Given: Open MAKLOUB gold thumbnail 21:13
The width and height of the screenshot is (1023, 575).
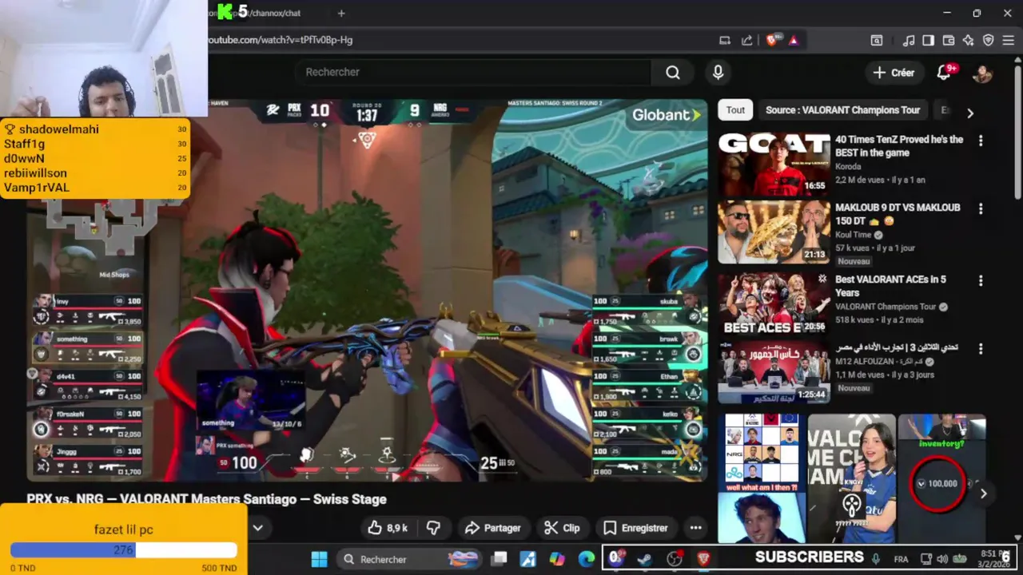Looking at the screenshot, I should [774, 232].
